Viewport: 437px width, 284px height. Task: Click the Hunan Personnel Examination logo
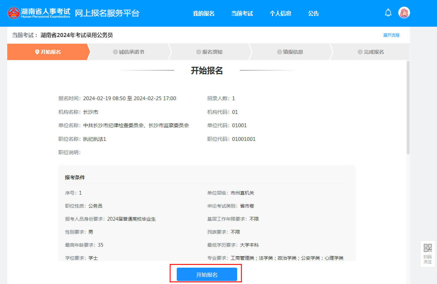(39, 13)
